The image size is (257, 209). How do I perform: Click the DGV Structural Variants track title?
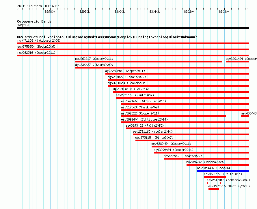(x=107, y=37)
